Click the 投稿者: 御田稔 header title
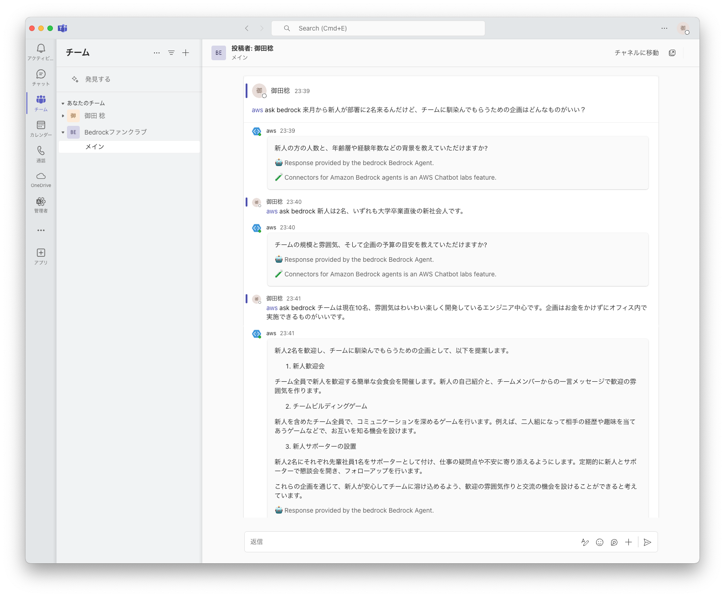 [252, 48]
